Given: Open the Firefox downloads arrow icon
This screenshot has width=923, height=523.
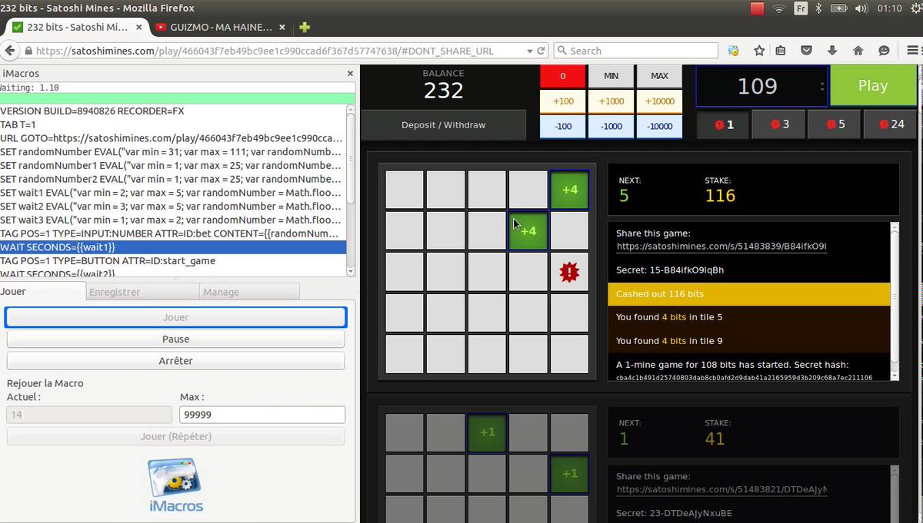Looking at the screenshot, I should click(x=832, y=51).
